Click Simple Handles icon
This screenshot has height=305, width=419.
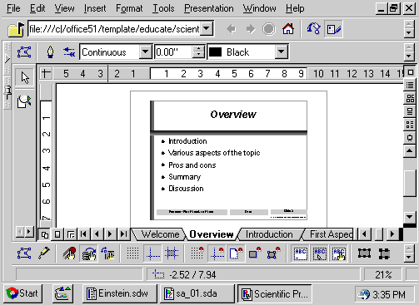click(x=364, y=253)
